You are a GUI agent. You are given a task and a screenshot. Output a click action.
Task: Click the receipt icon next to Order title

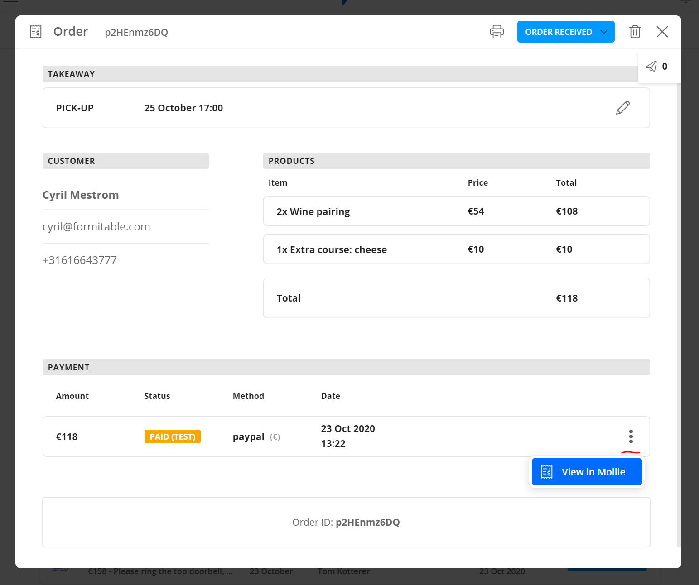[x=36, y=32]
